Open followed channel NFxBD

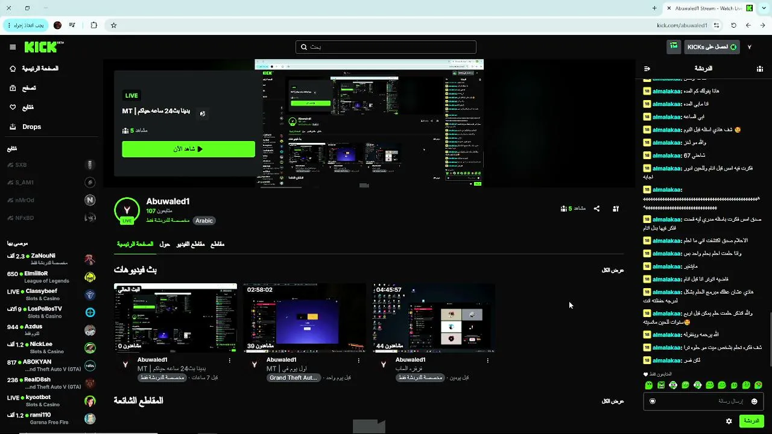tap(51, 218)
